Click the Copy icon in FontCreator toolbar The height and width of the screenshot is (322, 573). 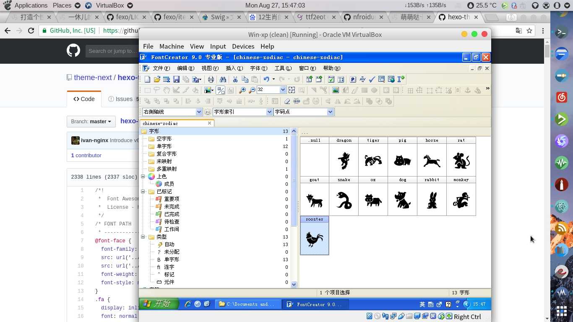pos(245,79)
